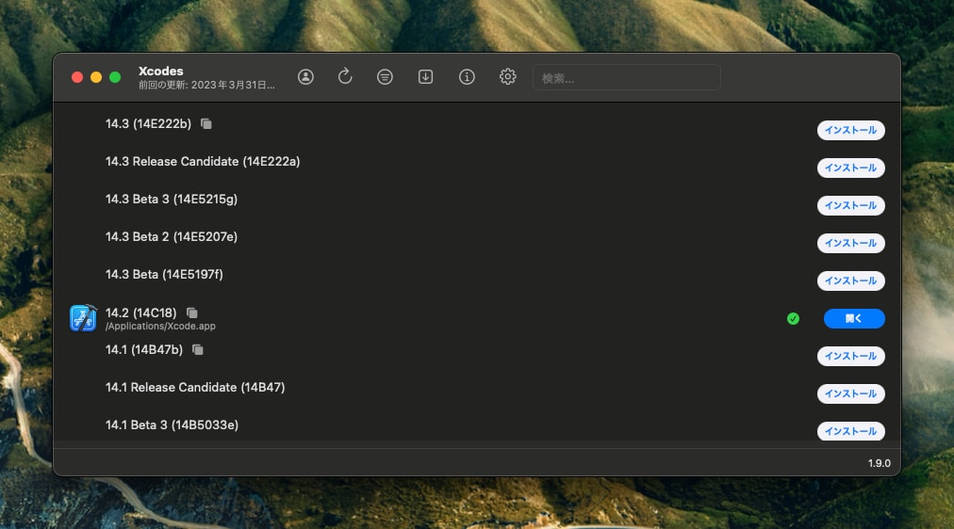954x529 pixels.
Task: Select the 14.3 Beta 3 (14E5215g) row
Action: pos(171,200)
